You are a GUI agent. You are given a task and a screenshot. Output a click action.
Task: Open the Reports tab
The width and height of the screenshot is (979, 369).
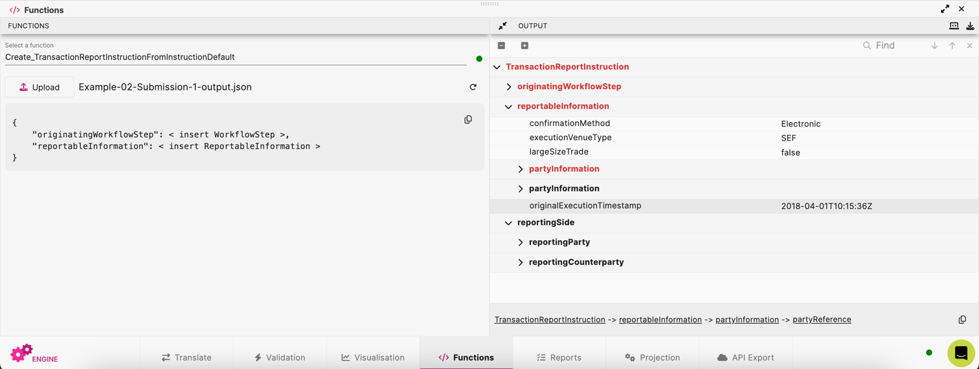559,357
